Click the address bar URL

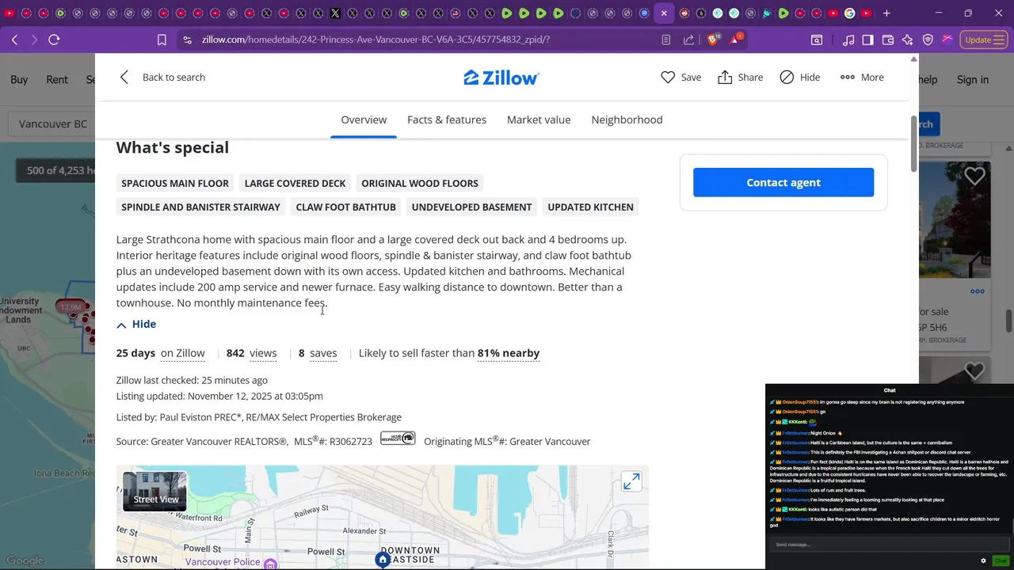[375, 40]
